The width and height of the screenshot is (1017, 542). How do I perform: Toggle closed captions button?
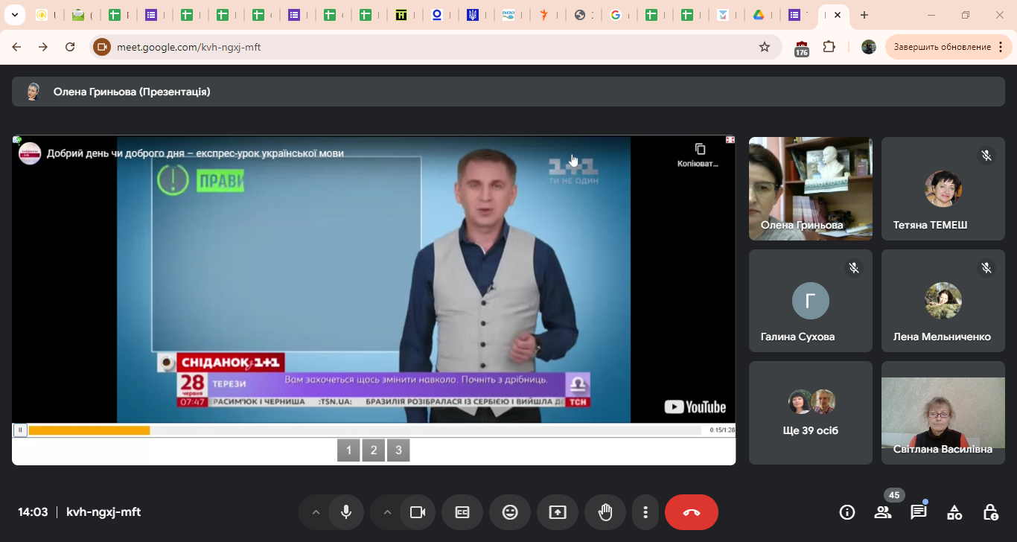click(462, 512)
